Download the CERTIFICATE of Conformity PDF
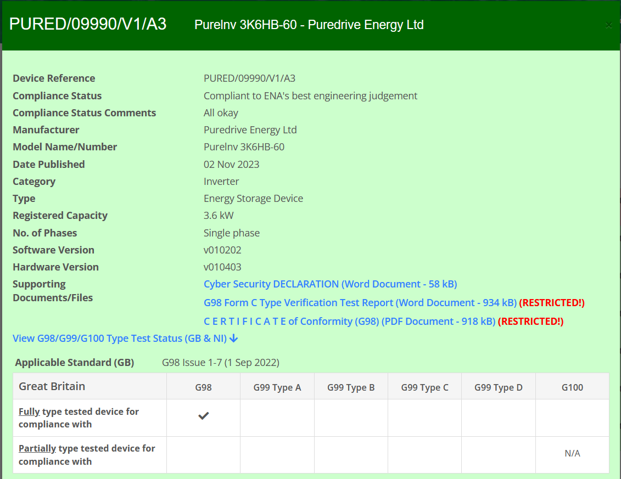 click(x=349, y=321)
